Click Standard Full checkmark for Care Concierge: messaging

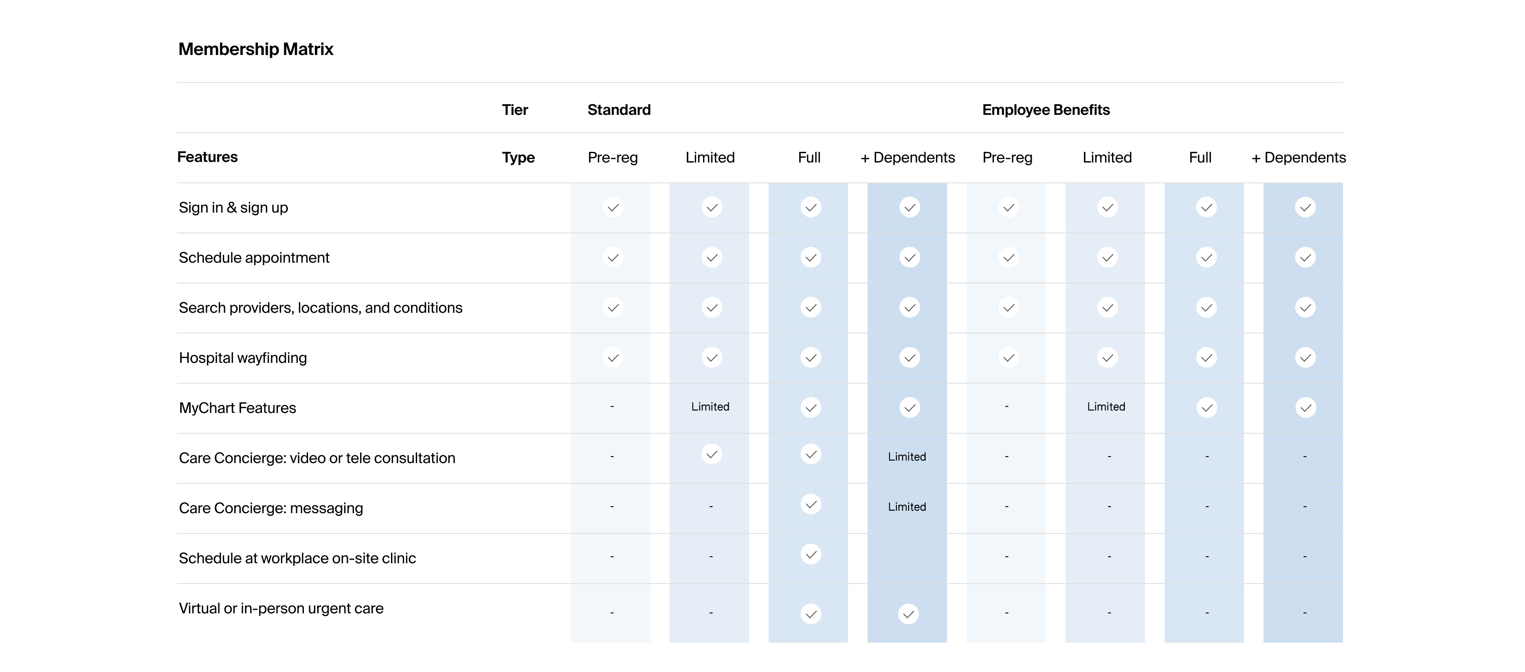coord(811,505)
